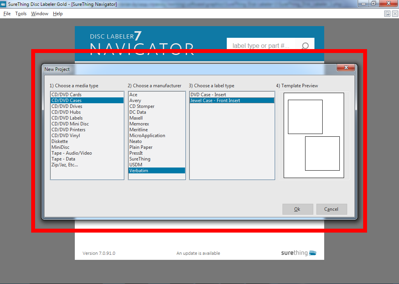Open the Help menu
Image resolution: width=399 pixels, height=284 pixels.
coord(58,14)
